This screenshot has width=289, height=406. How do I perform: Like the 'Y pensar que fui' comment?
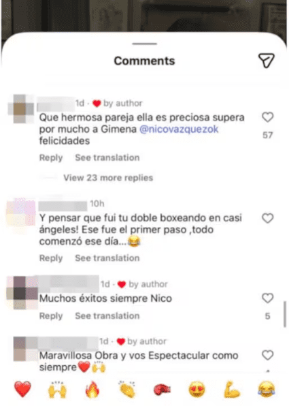(x=267, y=218)
